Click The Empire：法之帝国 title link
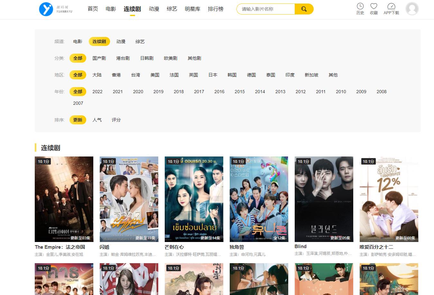Viewport: 434px width, 295px height. point(60,247)
